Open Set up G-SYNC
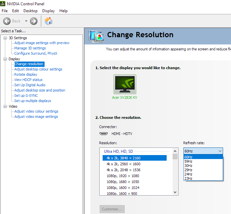Screen dimensions: 231x214 (26, 95)
